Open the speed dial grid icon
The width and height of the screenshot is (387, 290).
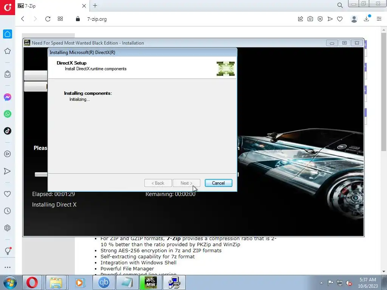(60, 19)
